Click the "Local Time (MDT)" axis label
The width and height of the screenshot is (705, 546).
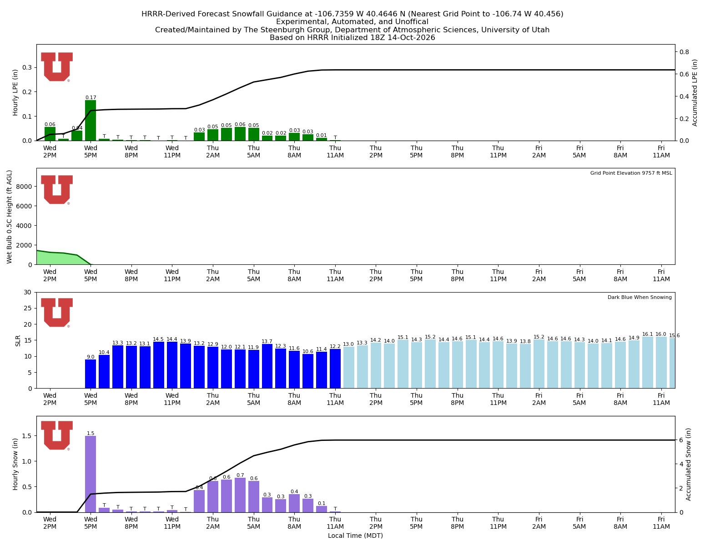[x=355, y=536]
